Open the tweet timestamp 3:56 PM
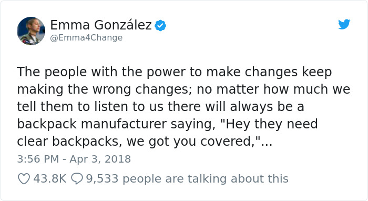Screen dimensions: 368x201 (38, 159)
